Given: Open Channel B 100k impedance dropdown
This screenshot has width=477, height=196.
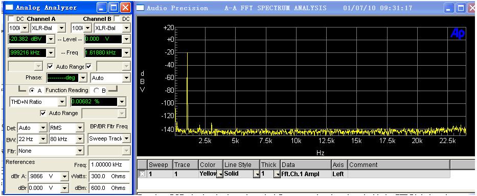Looking at the screenshot, I should click(87, 28).
